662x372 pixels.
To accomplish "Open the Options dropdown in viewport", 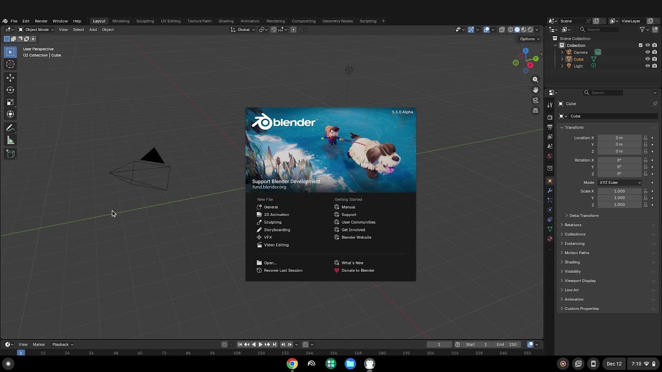I will coord(529,39).
